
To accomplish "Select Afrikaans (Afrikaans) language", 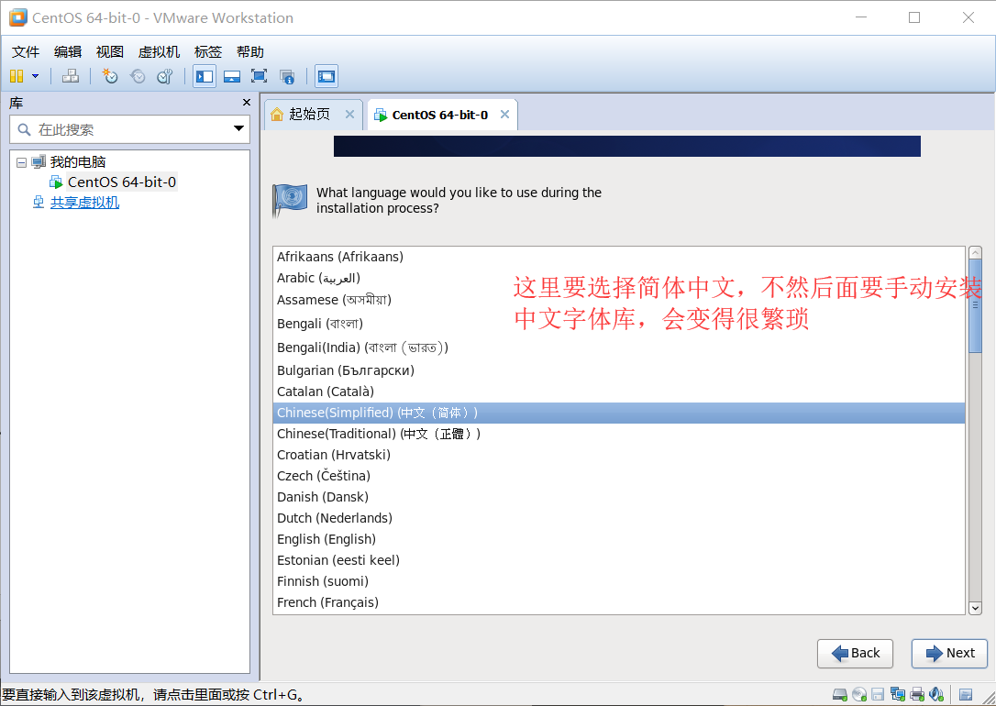I will [619, 257].
